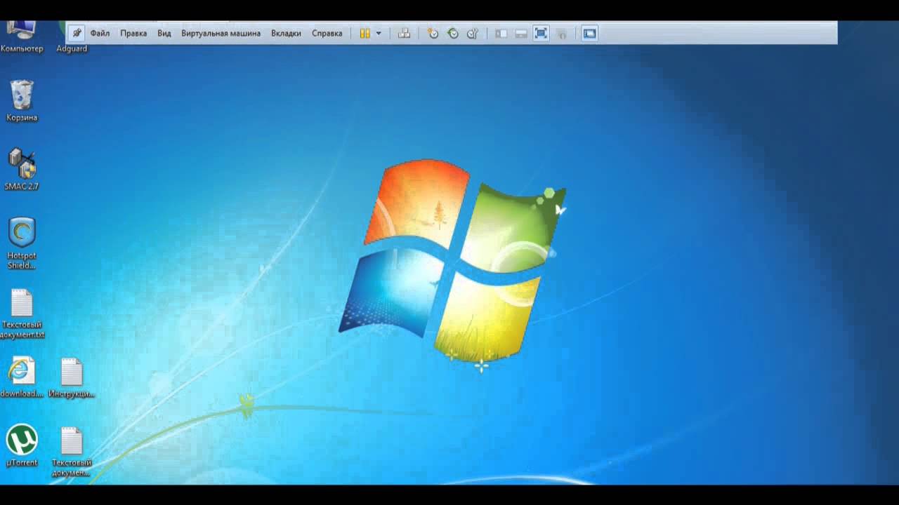
Task: Open the Вид menu
Action: point(164,33)
